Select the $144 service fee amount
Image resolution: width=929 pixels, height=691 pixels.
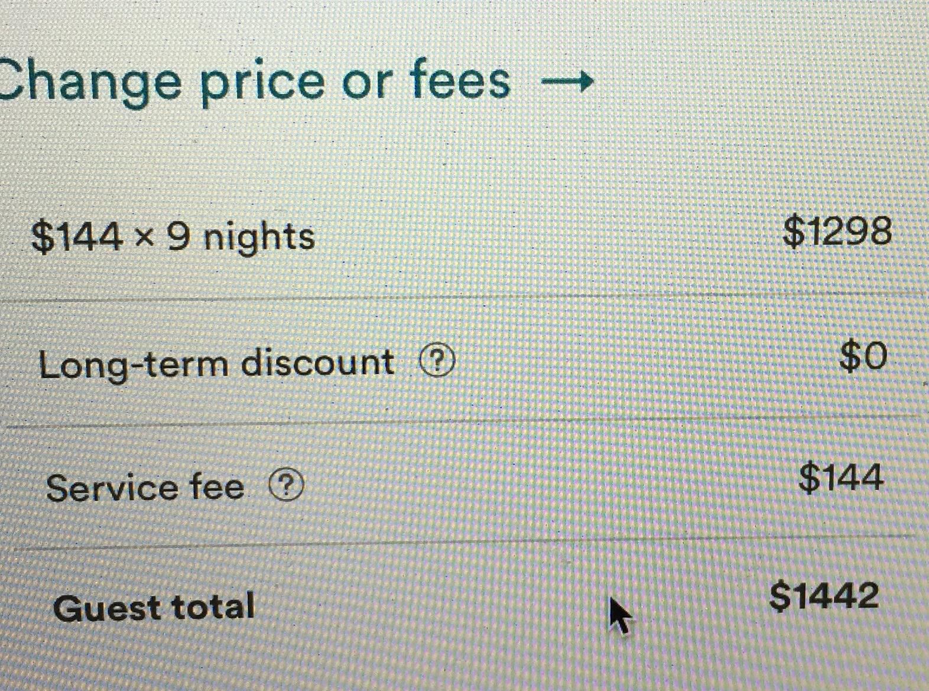click(841, 478)
